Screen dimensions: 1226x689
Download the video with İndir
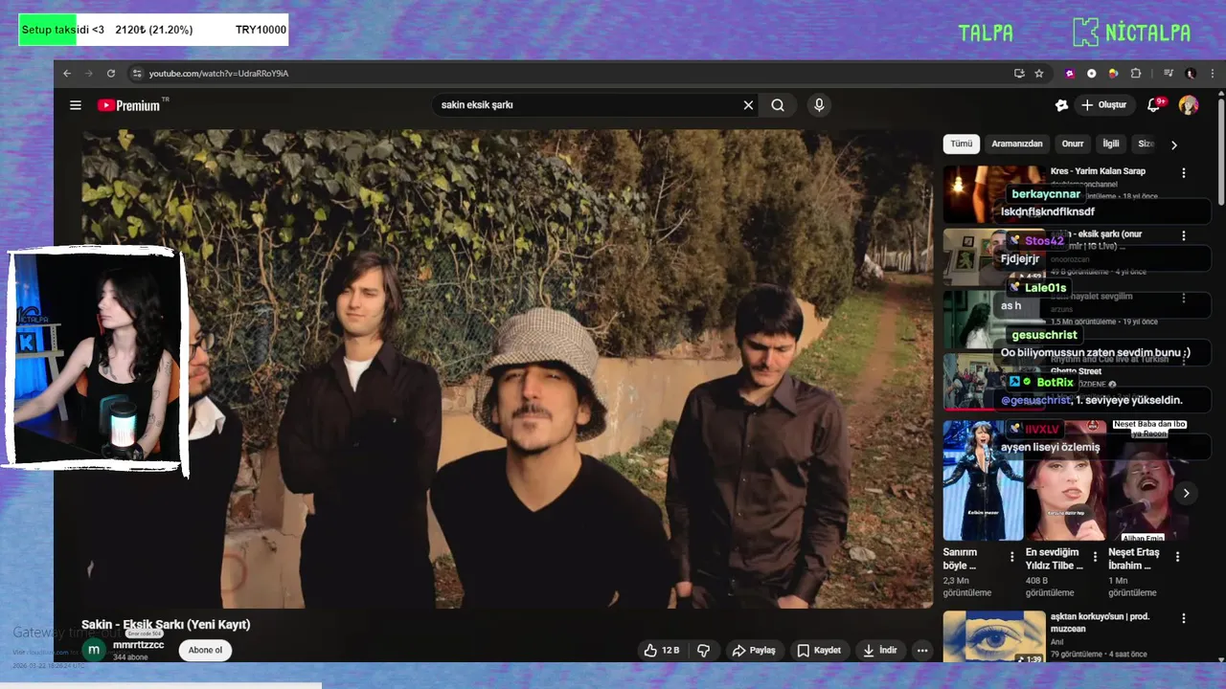click(880, 651)
